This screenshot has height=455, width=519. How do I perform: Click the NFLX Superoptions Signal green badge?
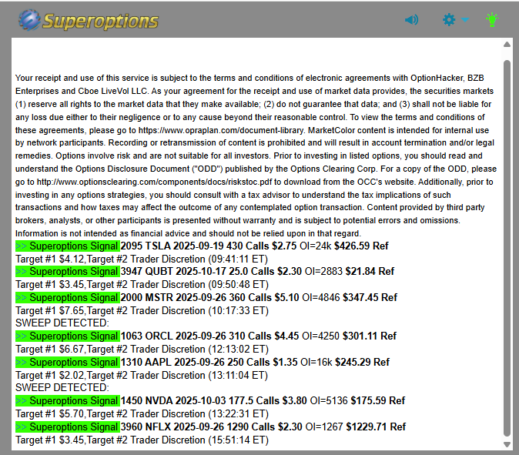[x=67, y=427]
